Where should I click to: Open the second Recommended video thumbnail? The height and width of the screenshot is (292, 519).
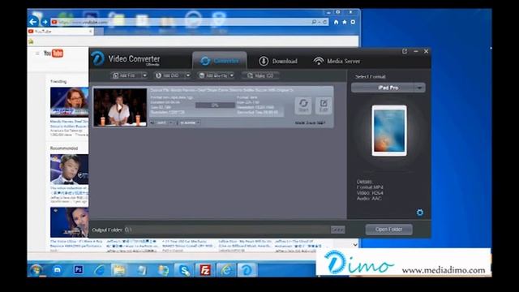pos(70,222)
